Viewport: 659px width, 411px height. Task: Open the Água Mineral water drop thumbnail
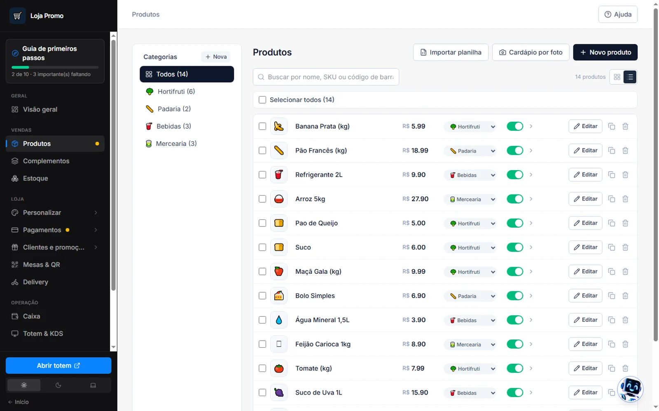[x=279, y=320]
